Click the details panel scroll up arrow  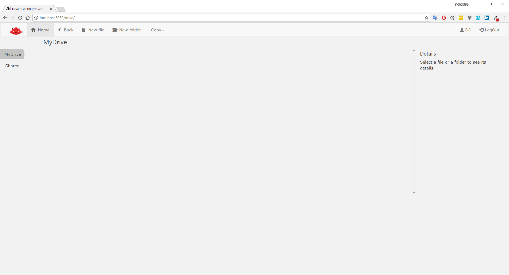[x=414, y=50]
